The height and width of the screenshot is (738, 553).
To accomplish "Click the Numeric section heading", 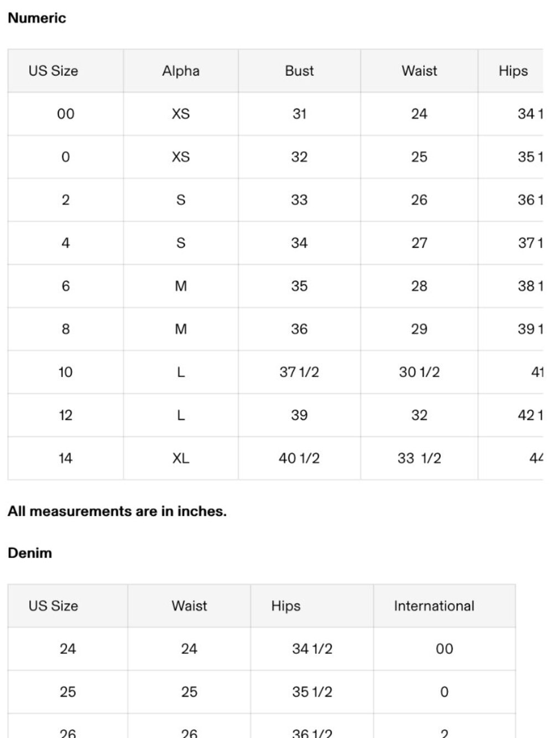I will tap(36, 18).
